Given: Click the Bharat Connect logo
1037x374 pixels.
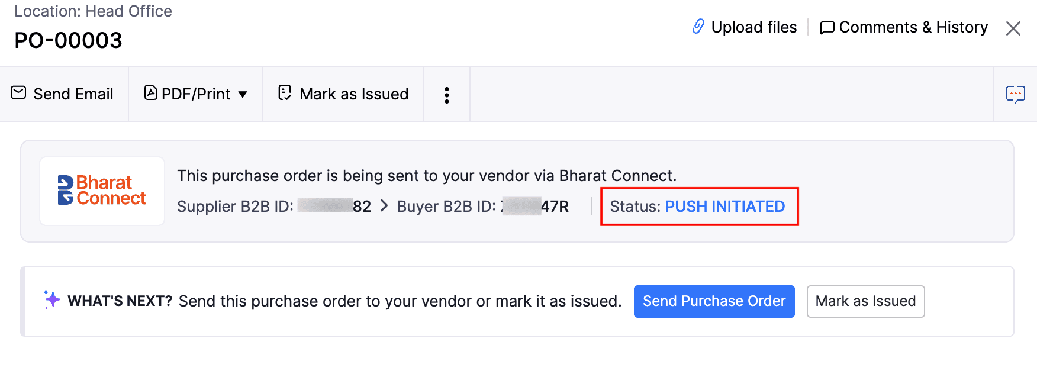Looking at the screenshot, I should tap(101, 191).
